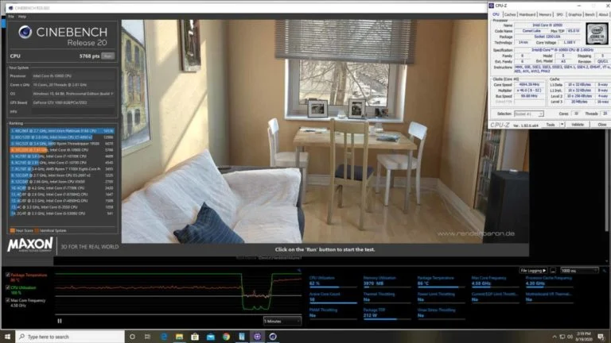611x343 pixels.
Task: Click the Core Speed value in CPU-Z
Action: (529, 84)
